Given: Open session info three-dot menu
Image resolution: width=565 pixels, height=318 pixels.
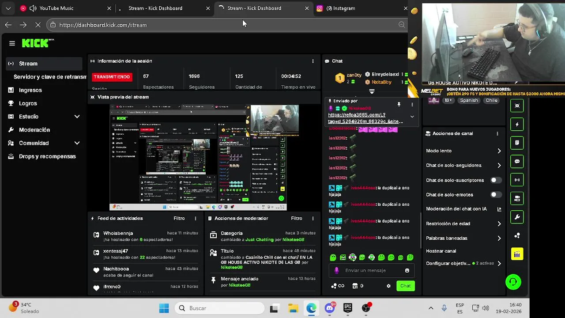Looking at the screenshot, I should (x=313, y=61).
